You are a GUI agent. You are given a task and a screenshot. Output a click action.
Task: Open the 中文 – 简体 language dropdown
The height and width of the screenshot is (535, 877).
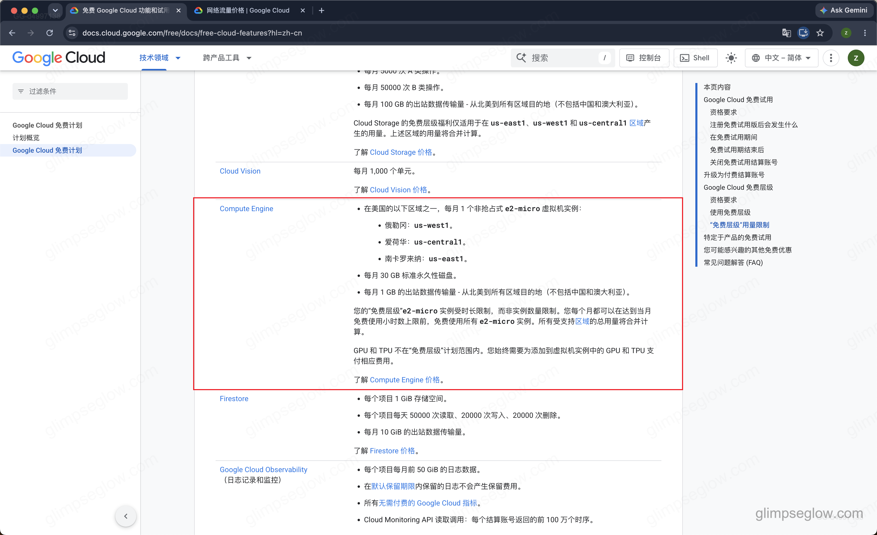coord(782,58)
